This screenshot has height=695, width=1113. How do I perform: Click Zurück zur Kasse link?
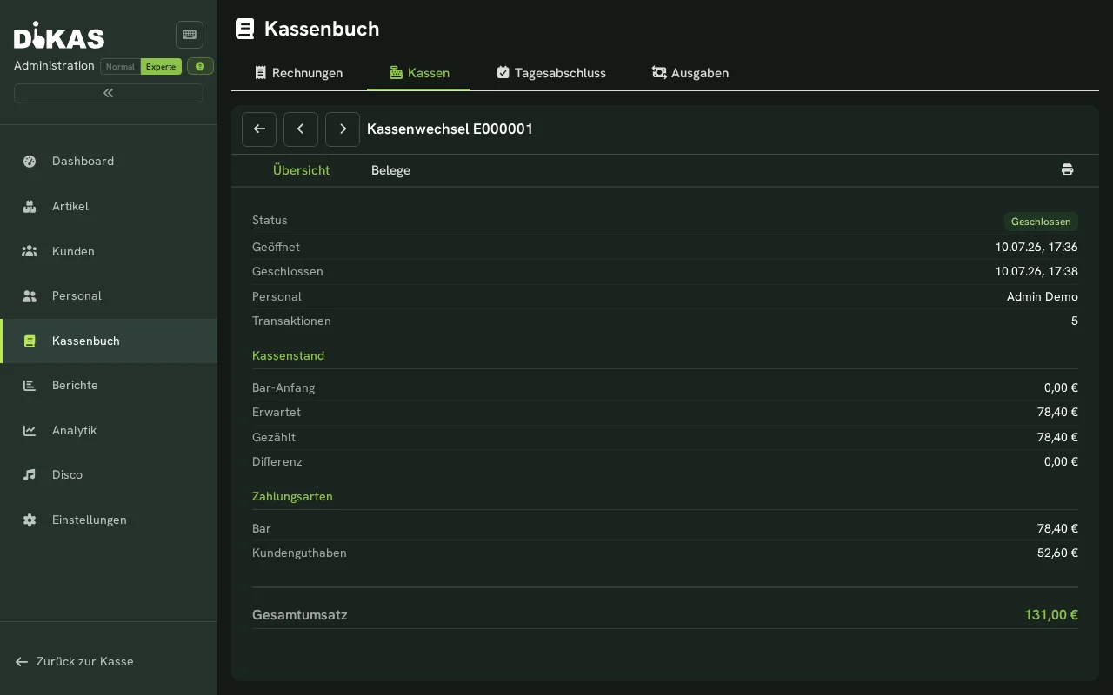[x=75, y=661]
